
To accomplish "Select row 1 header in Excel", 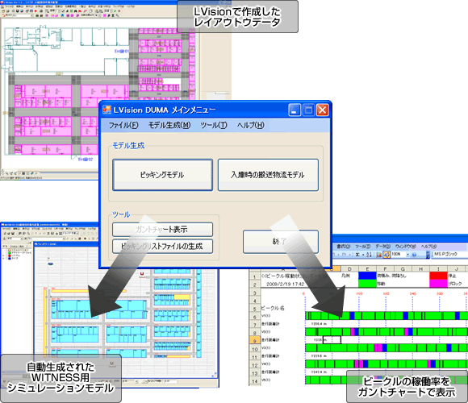I will pos(255,276).
